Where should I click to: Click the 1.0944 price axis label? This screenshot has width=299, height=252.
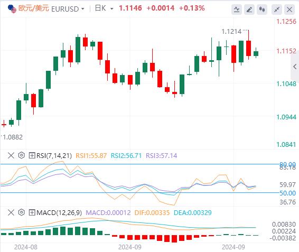(286, 117)
